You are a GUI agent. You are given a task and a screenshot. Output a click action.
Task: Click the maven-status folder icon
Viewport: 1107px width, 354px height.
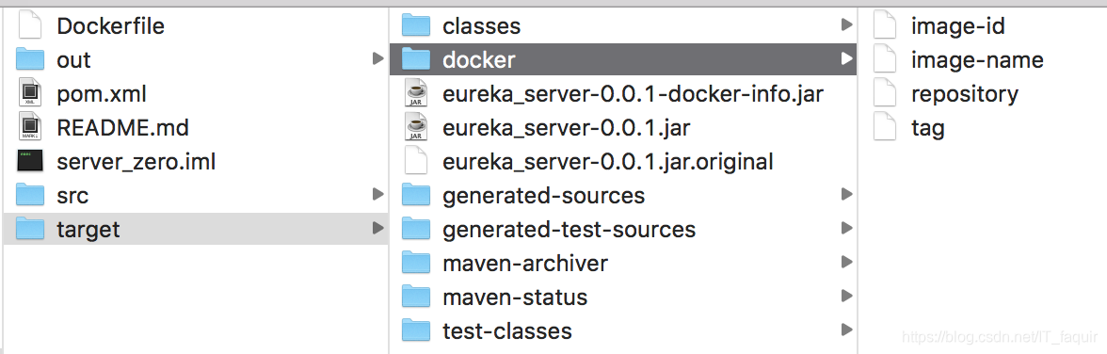click(416, 297)
